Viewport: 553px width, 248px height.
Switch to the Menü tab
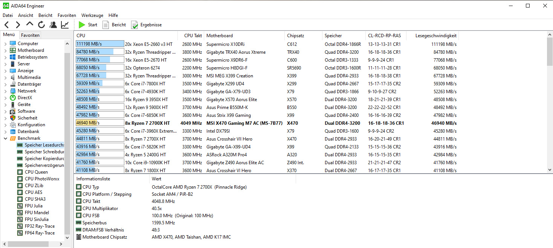click(x=9, y=35)
